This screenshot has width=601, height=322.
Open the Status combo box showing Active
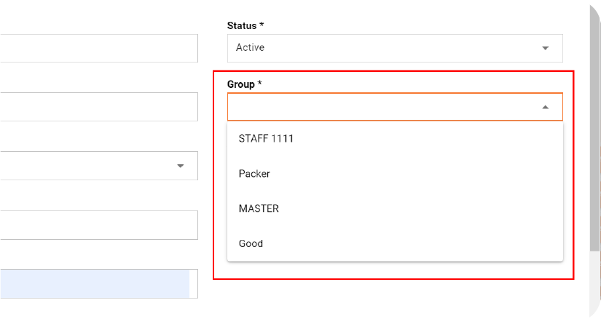[395, 48]
